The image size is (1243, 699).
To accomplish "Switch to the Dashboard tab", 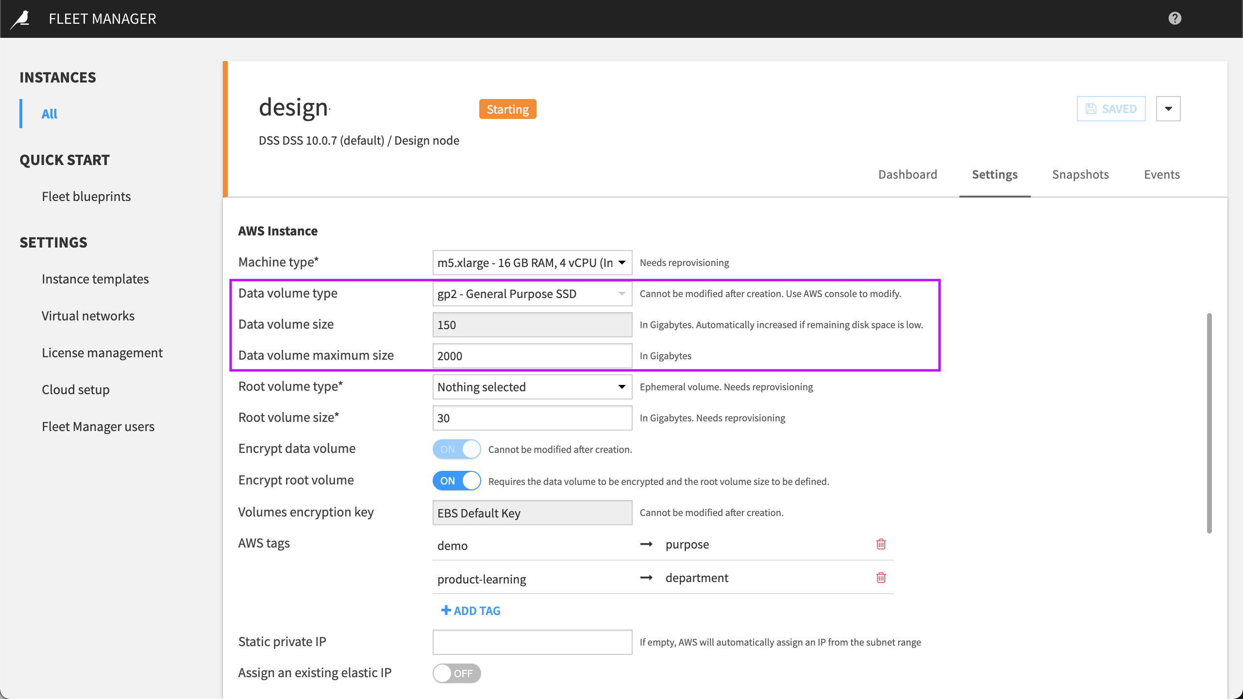I will pos(907,174).
